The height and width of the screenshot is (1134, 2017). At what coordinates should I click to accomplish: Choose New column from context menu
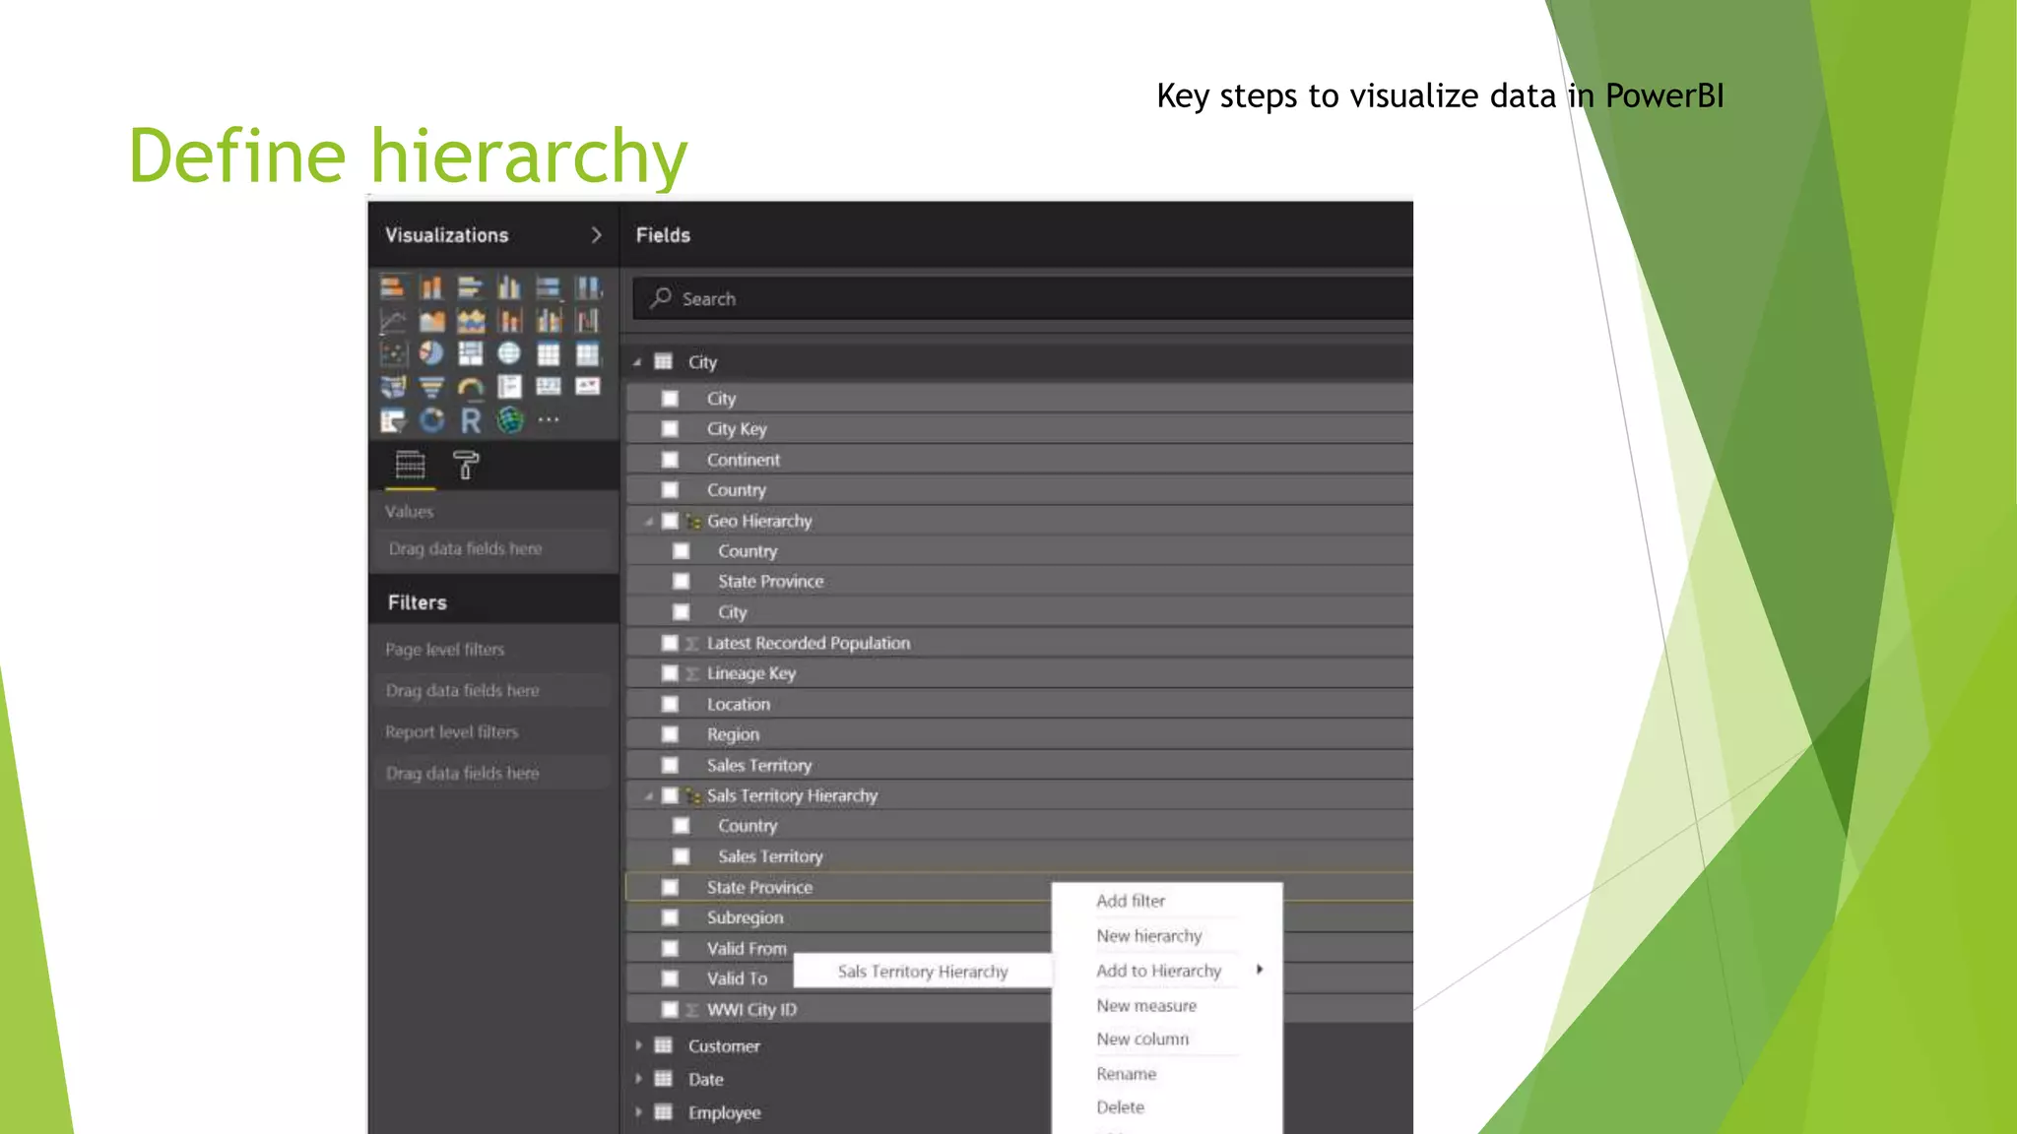click(x=1142, y=1039)
